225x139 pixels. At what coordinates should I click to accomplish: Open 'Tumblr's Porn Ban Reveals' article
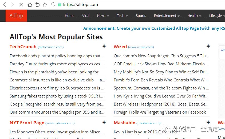161,80
